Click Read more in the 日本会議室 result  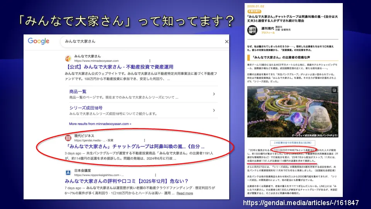[x=185, y=194]
